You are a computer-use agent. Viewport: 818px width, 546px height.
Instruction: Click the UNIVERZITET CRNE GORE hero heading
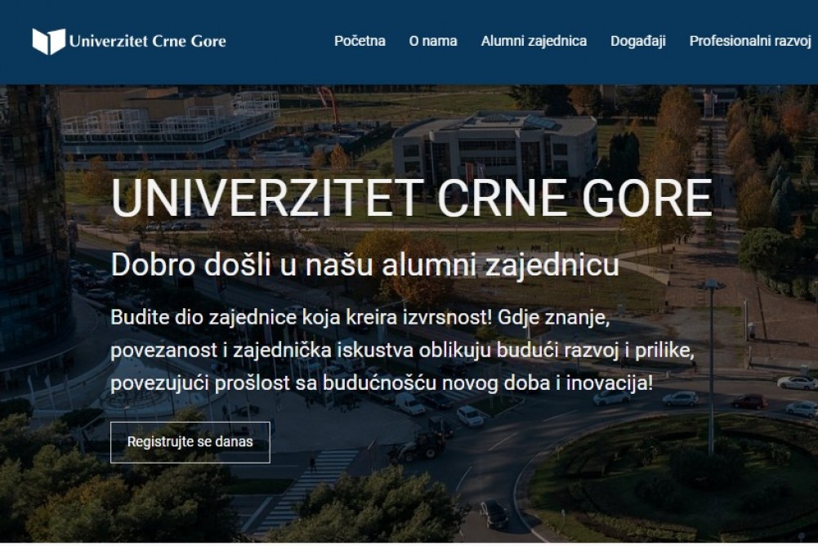(412, 198)
